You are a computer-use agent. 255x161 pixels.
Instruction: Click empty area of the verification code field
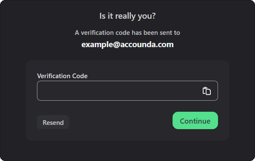click(114, 90)
